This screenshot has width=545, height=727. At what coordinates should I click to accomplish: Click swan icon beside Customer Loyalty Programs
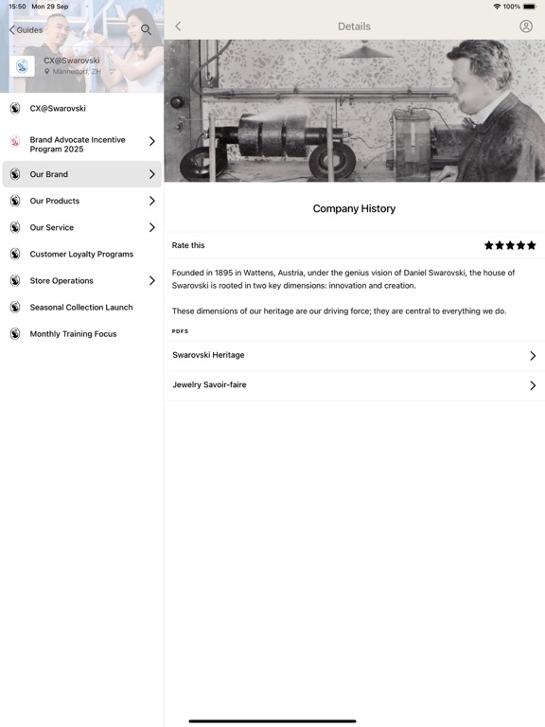coord(15,254)
